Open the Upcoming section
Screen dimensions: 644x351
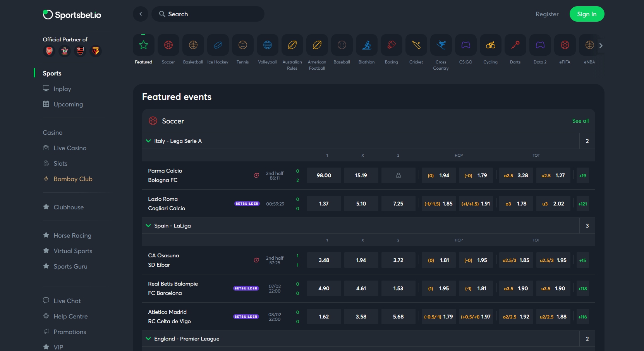(68, 104)
